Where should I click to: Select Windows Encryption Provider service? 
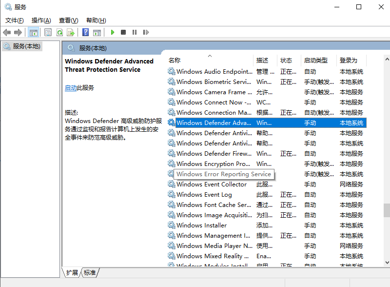point(267,164)
